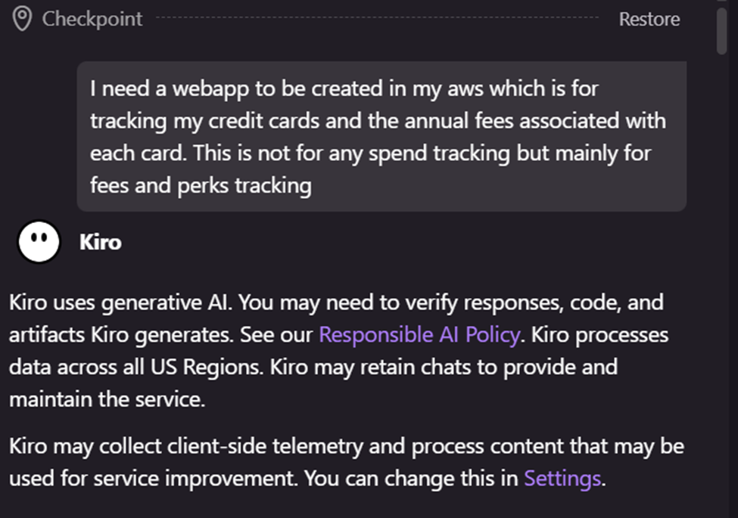Click the "tracking my credit cards" message line
This screenshot has width=738, height=518.
(x=377, y=121)
